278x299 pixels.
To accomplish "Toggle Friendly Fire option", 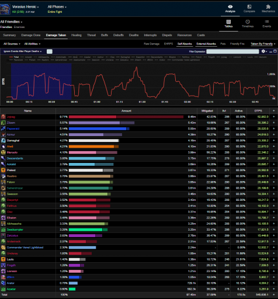I will coord(237,44).
